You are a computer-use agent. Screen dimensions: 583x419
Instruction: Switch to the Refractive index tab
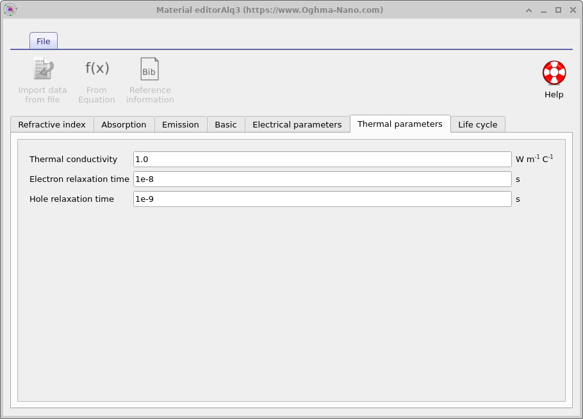(51, 124)
